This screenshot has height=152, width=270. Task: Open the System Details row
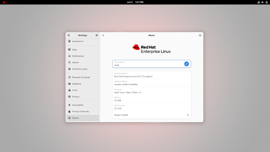pyautogui.click(x=151, y=115)
